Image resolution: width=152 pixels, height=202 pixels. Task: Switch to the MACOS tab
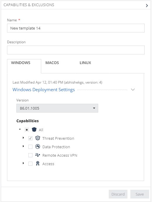click(52, 63)
